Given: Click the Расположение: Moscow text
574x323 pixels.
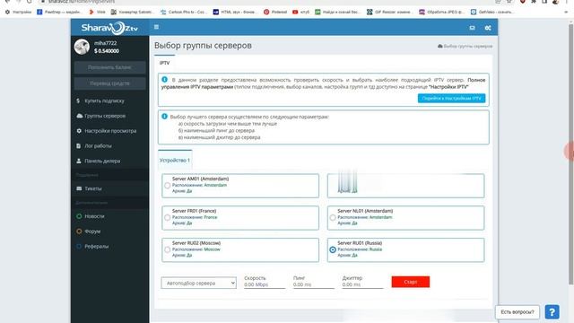Looking at the screenshot, I should click(x=196, y=249).
